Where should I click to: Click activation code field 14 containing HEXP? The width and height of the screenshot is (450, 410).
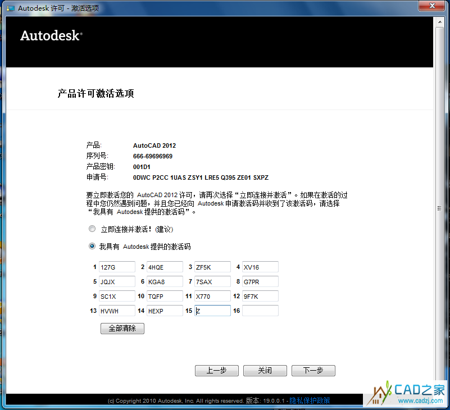point(165,311)
